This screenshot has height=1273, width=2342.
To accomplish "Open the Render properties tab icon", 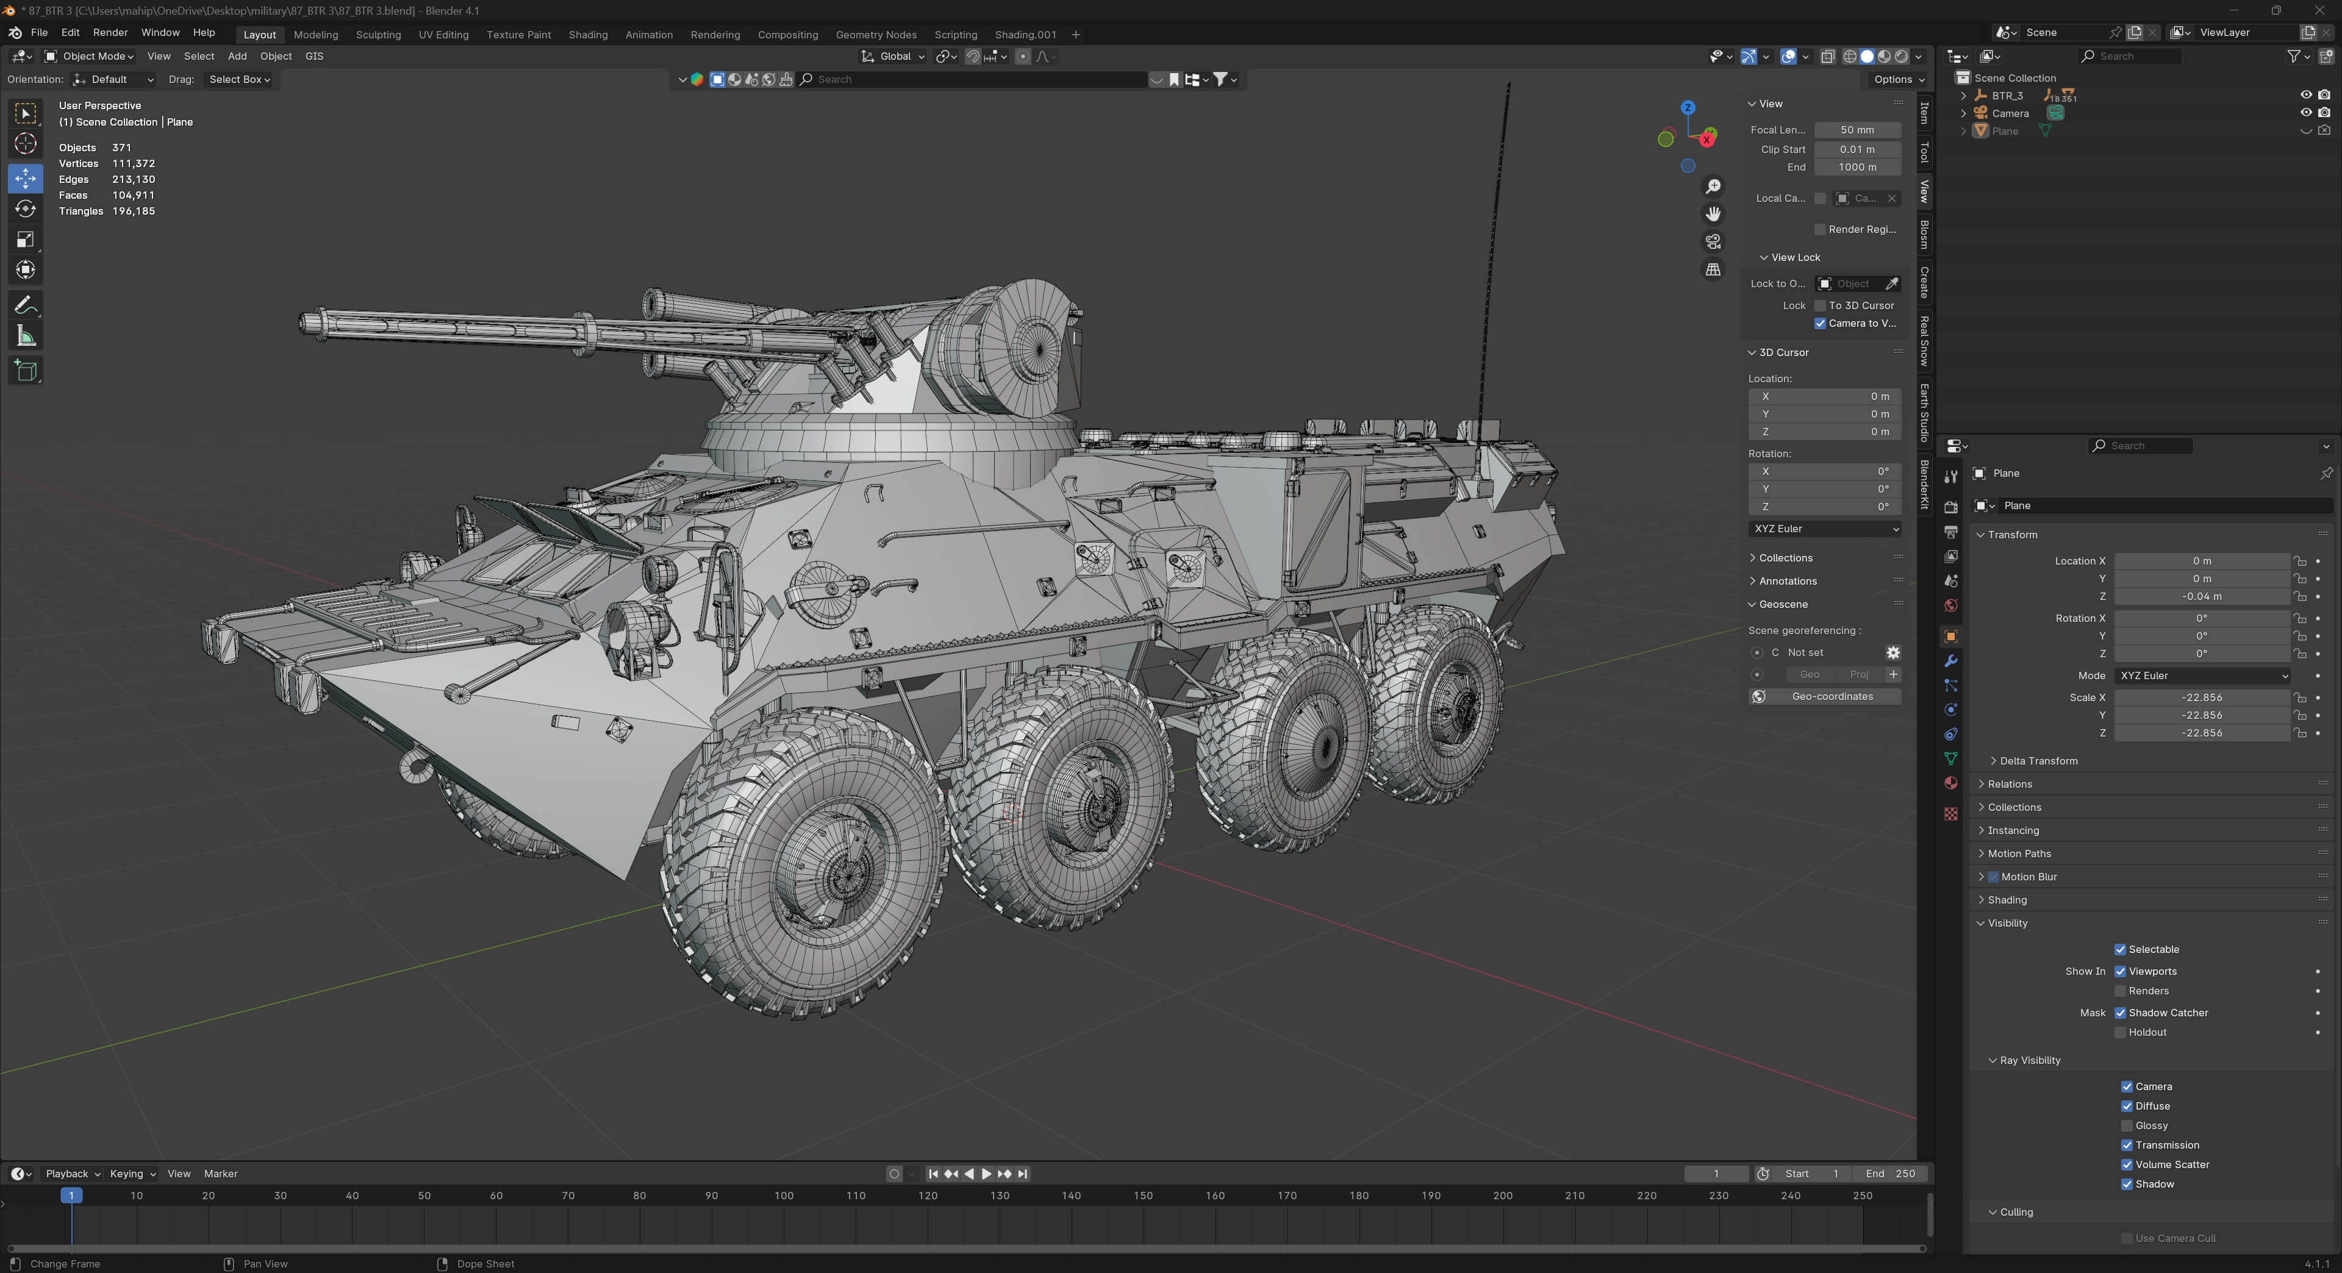I will click(x=1950, y=506).
